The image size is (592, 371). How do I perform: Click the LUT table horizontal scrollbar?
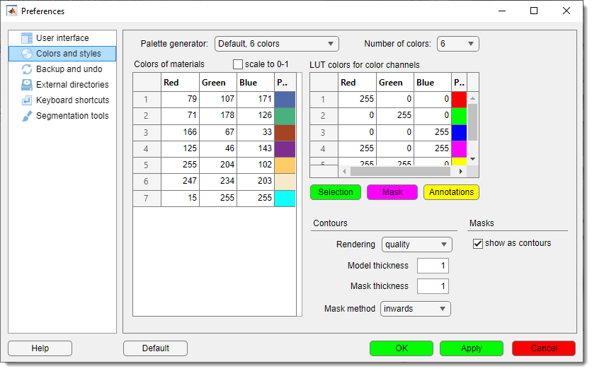pyautogui.click(x=402, y=172)
